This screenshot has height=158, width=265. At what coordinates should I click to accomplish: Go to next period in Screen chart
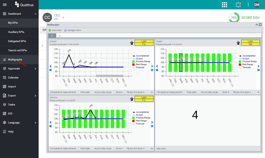click(259, 66)
